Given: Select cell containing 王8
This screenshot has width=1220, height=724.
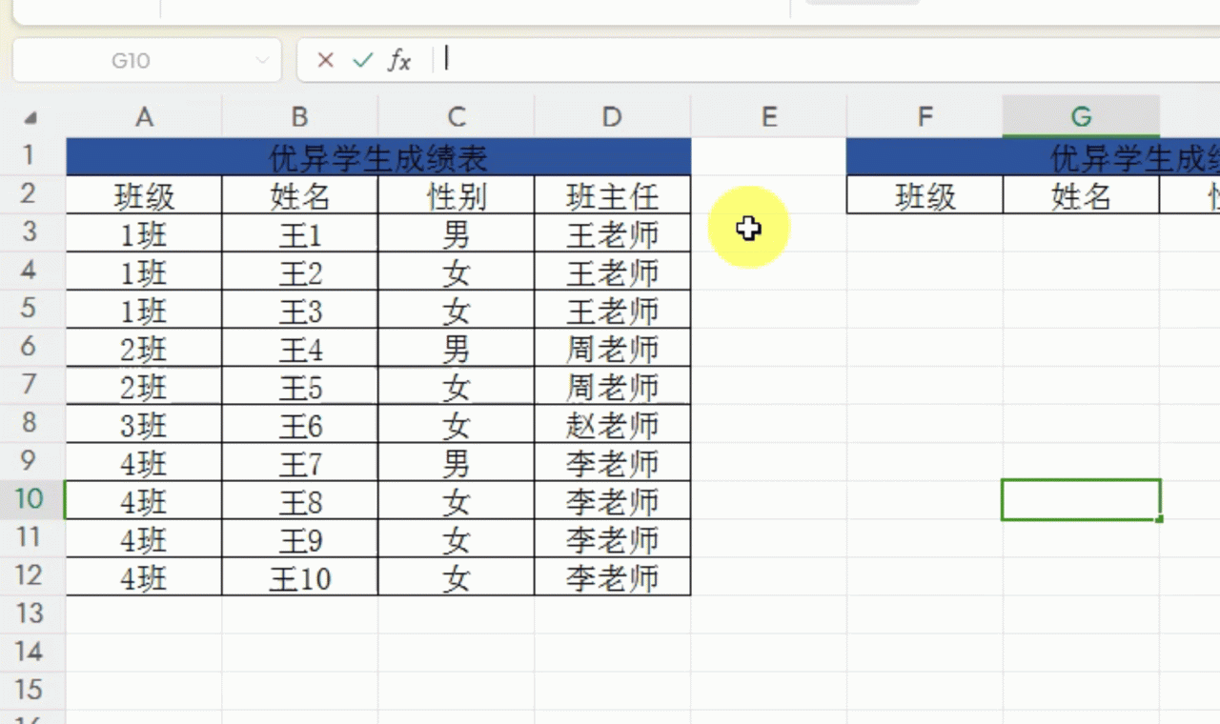Looking at the screenshot, I should (300, 500).
